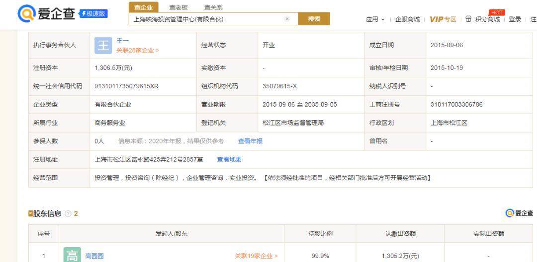Switch to the 查关系 tab
Image resolution: width=537 pixels, height=262 pixels.
(x=213, y=7)
